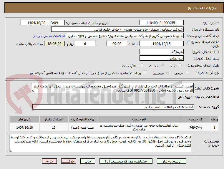Click the buyer organization name field
This screenshot has width=224, height=169.
117,29
